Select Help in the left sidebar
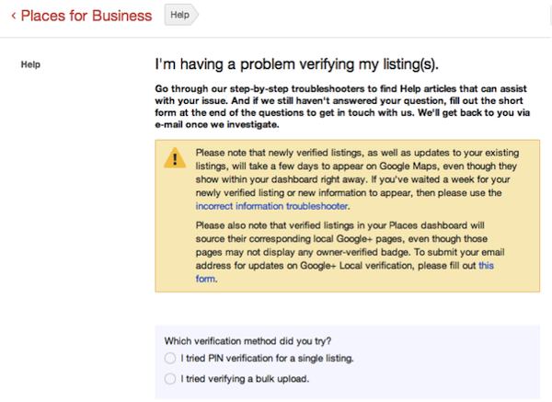Screen dimensions: 552x402 click(43, 65)
